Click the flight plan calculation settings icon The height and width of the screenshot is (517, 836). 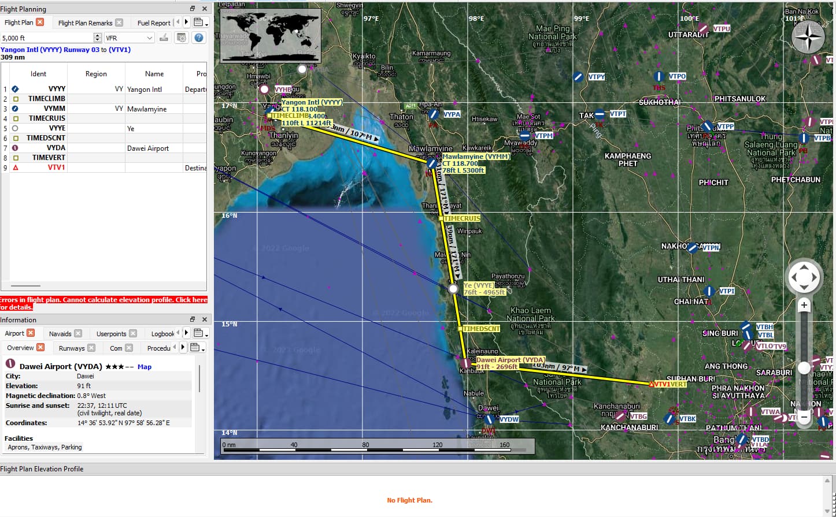(x=182, y=38)
